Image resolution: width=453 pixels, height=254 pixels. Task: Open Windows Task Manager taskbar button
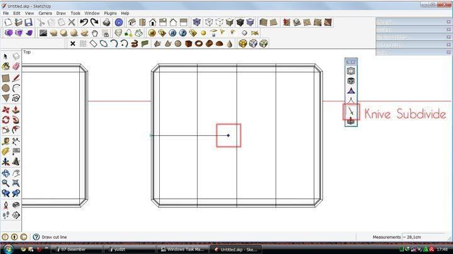182,250
